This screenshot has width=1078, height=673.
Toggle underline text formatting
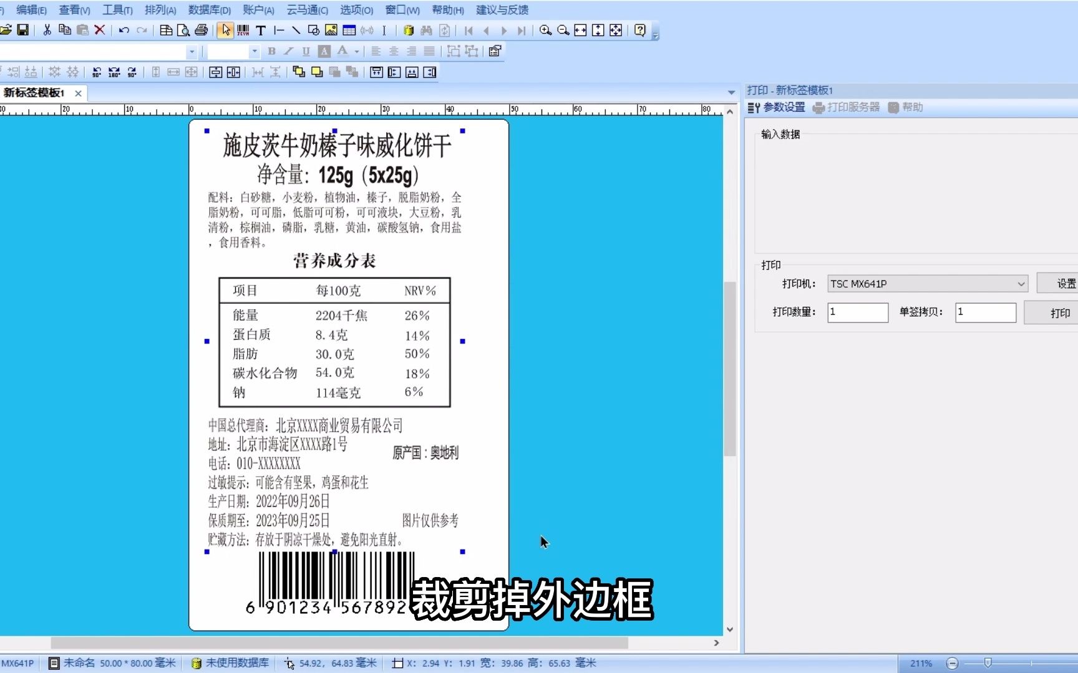tap(306, 51)
